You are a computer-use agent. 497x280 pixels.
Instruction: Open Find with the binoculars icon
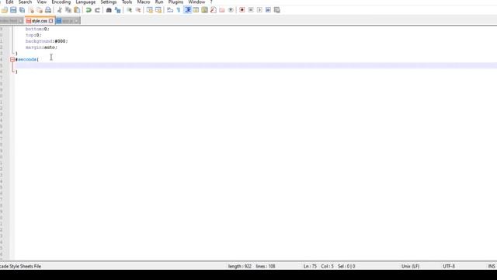[109, 10]
